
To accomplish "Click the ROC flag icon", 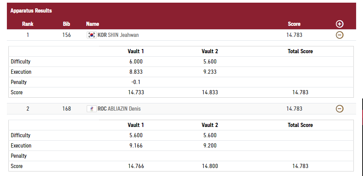I will coord(92,109).
